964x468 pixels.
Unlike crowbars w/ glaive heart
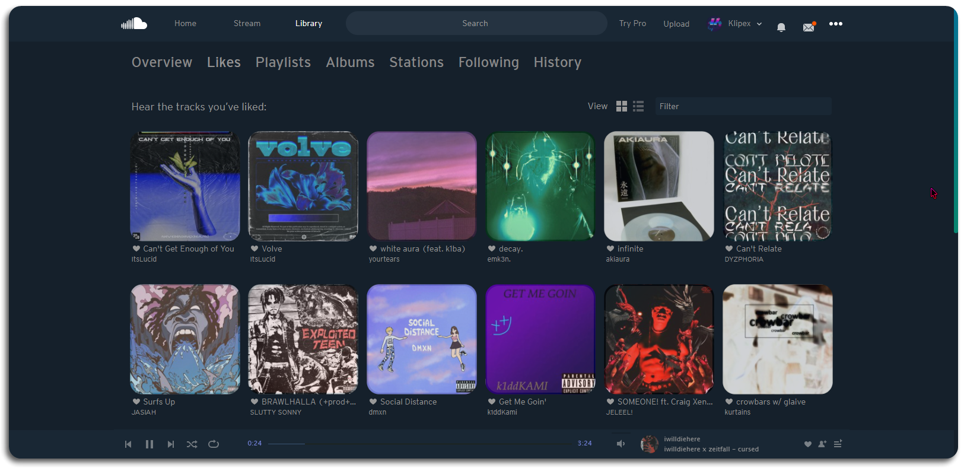click(x=729, y=402)
